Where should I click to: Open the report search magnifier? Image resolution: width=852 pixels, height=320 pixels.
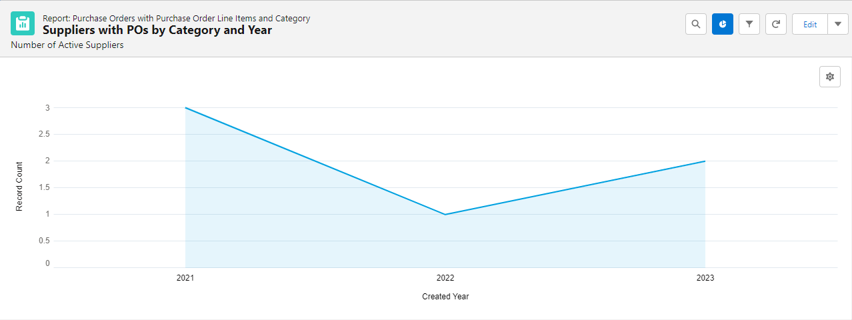[x=695, y=24]
